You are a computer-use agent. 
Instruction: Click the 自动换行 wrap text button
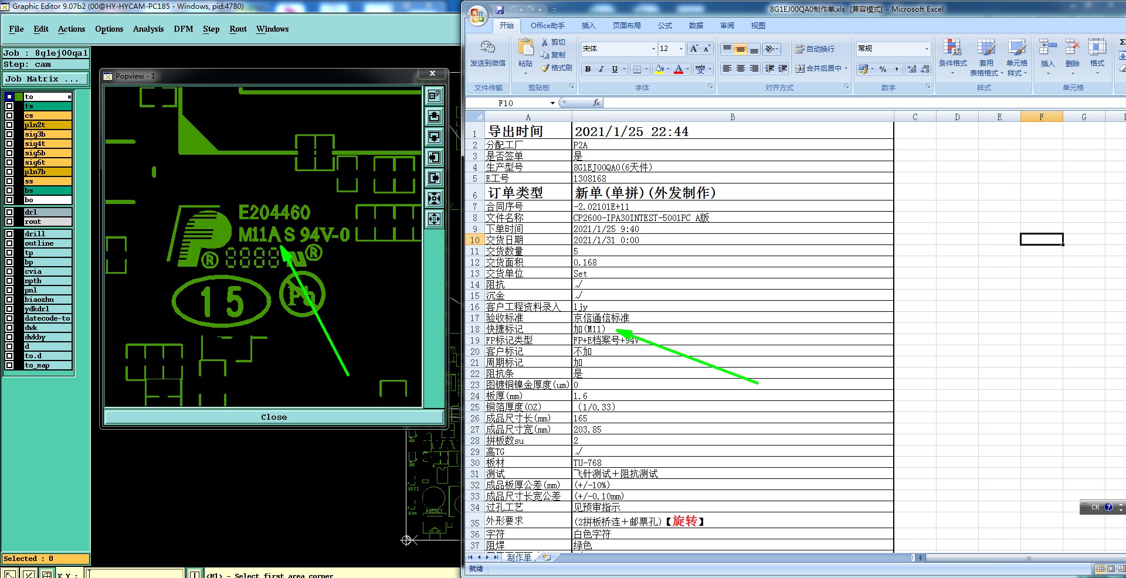point(815,49)
